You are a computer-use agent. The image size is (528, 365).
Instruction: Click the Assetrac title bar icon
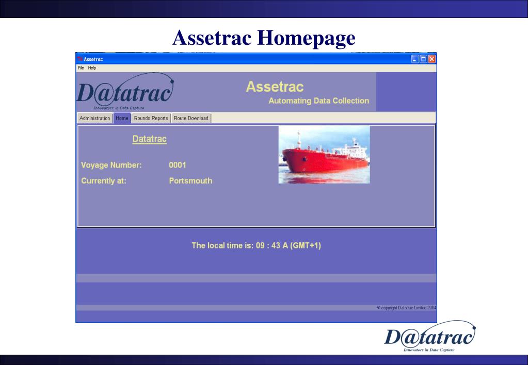point(80,59)
